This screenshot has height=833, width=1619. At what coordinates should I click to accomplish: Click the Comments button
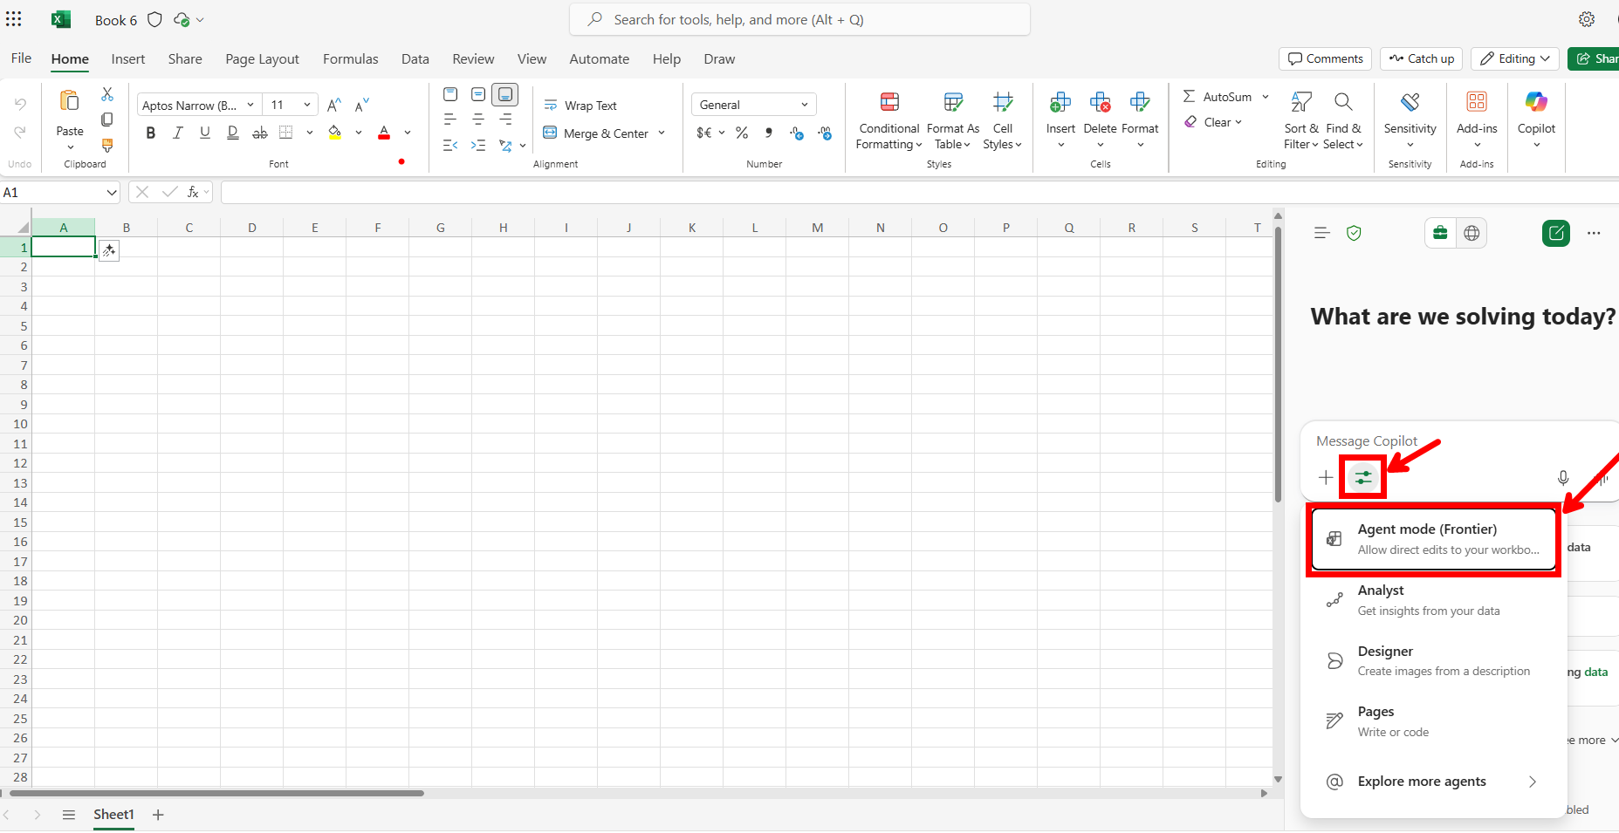coord(1325,58)
